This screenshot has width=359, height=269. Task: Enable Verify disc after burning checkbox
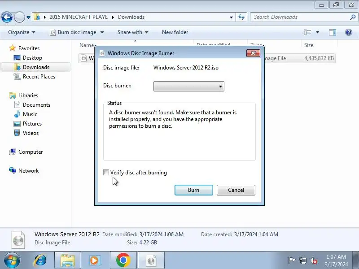106,173
